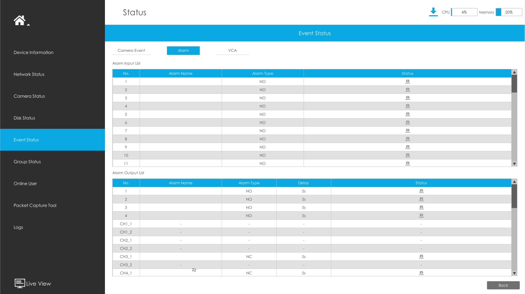Click status icon for alarm input 6
The width and height of the screenshot is (525, 294).
coord(408,122)
